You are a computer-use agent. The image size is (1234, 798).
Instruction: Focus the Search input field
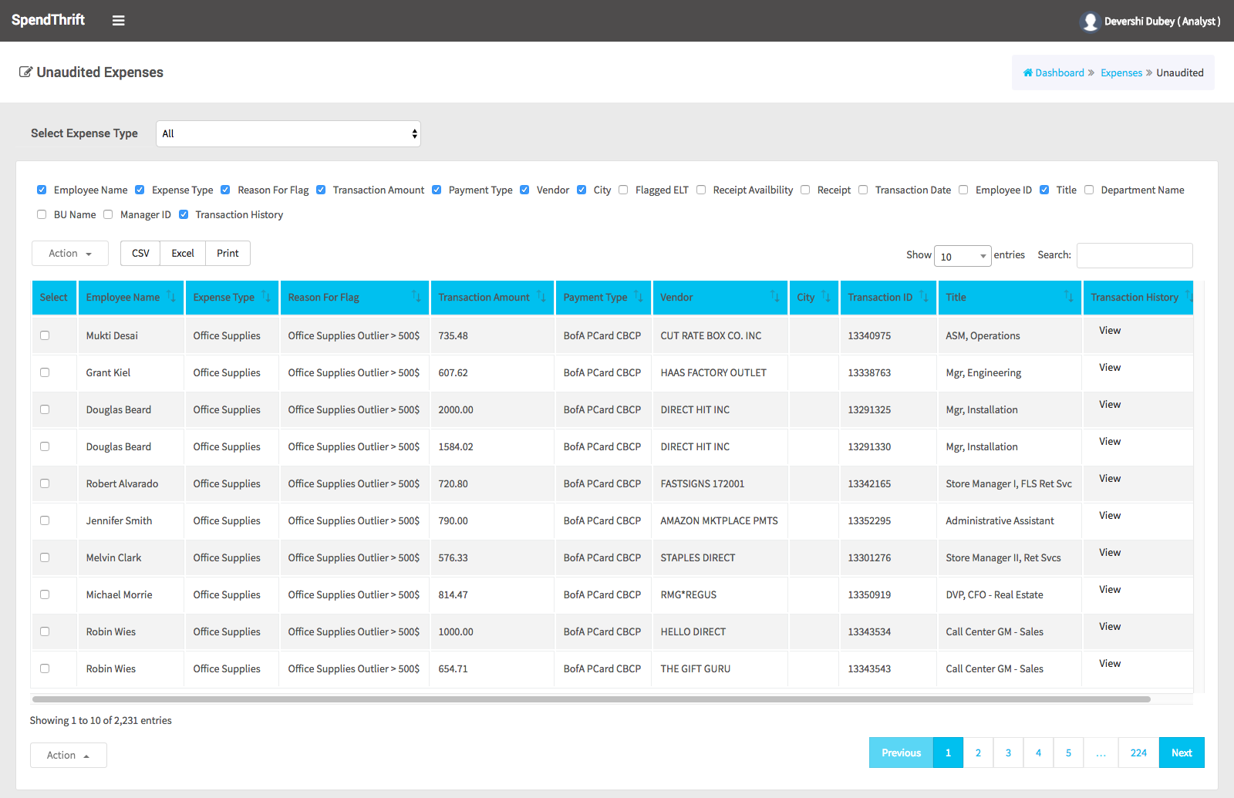(x=1135, y=255)
